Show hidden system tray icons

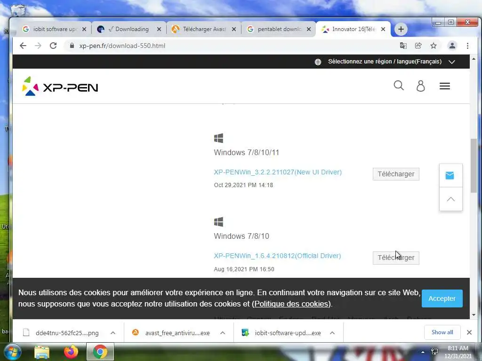click(x=423, y=352)
